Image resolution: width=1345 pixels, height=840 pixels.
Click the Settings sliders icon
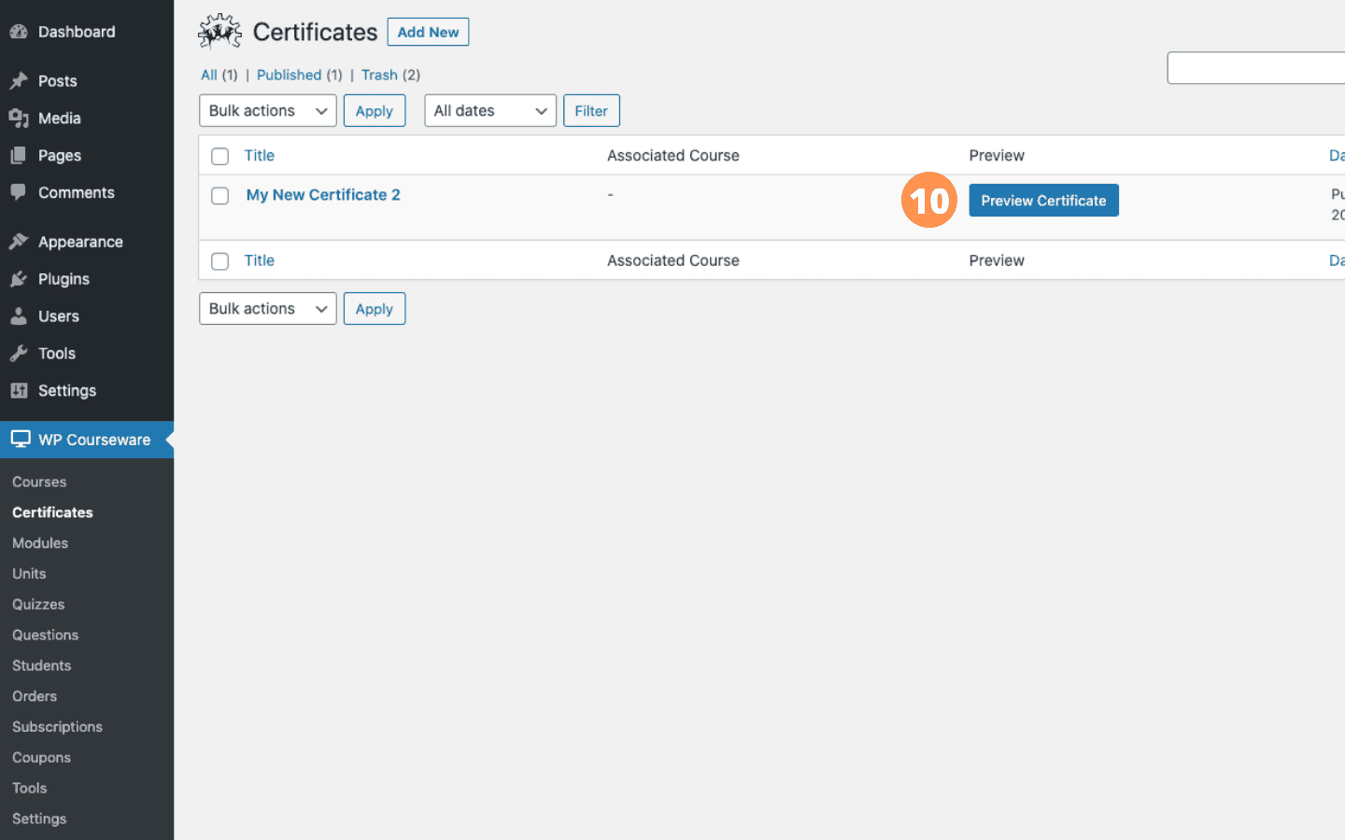[19, 390]
